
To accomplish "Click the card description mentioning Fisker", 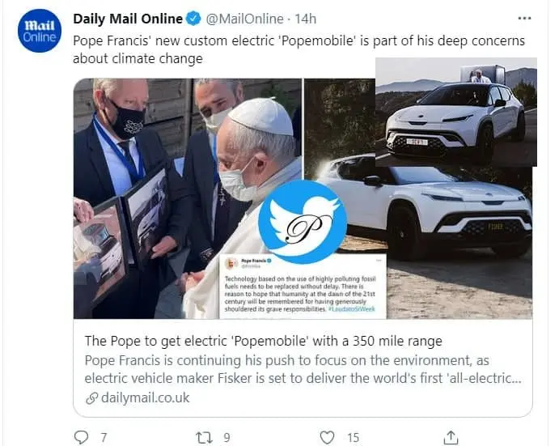I will click(299, 368).
